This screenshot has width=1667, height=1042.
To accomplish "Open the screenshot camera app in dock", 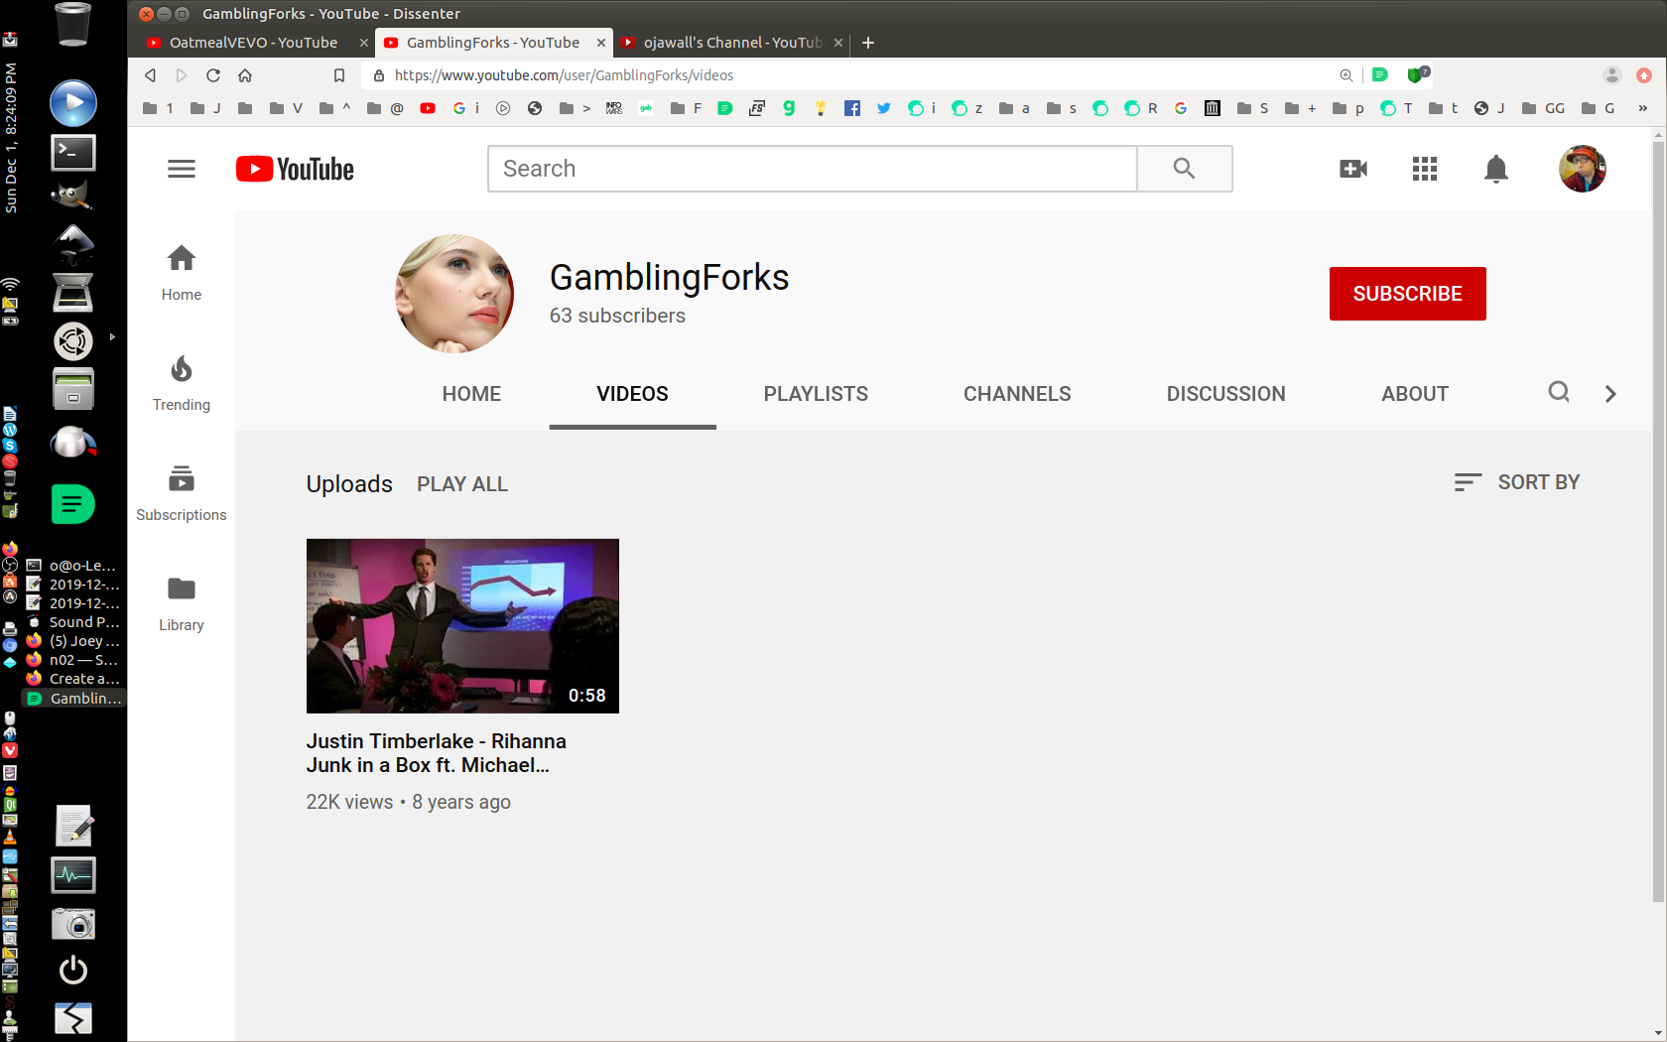I will (73, 923).
